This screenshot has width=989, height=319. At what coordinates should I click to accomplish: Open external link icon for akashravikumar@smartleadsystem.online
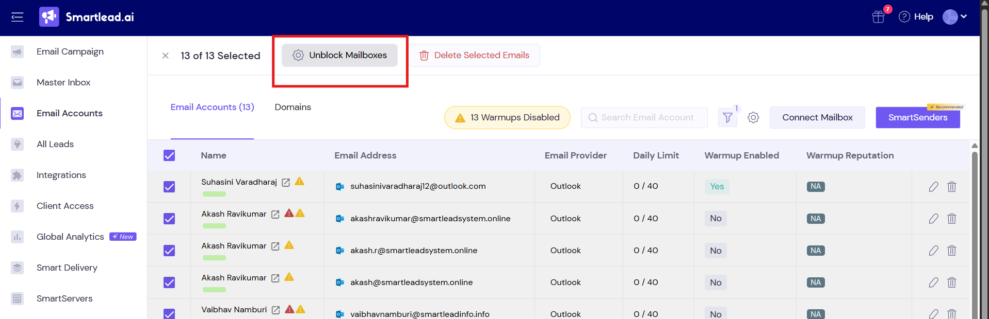coord(275,214)
